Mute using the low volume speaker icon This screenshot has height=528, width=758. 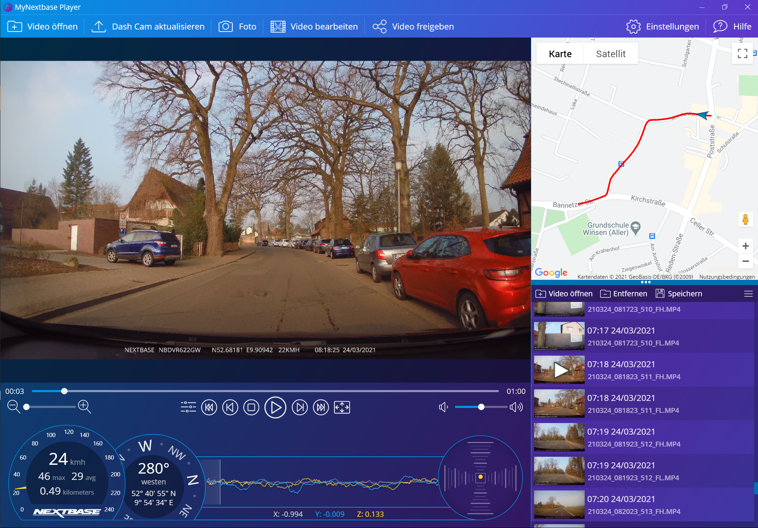click(x=443, y=407)
